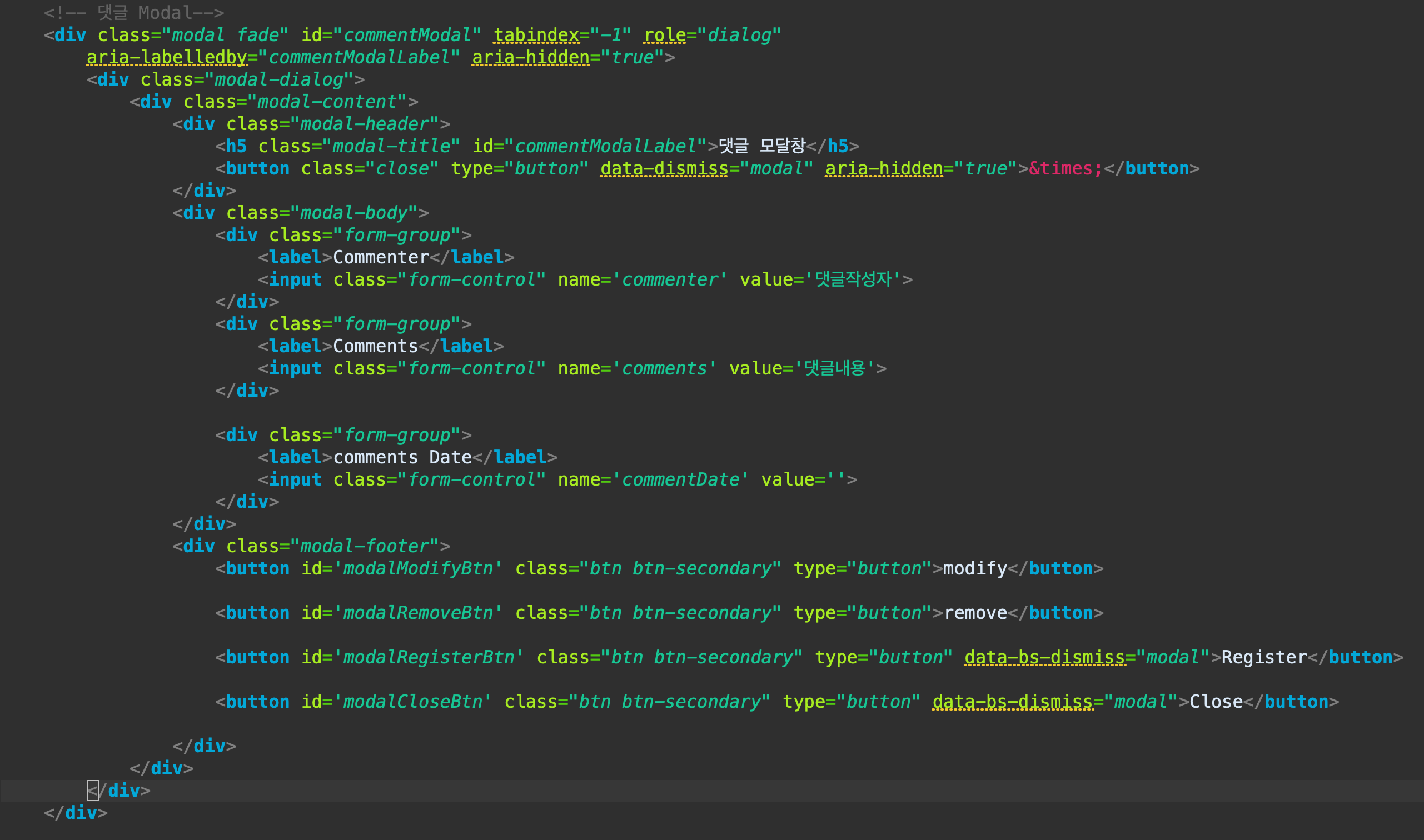Click the Register button text
The image size is (1424, 840).
coord(1264,657)
